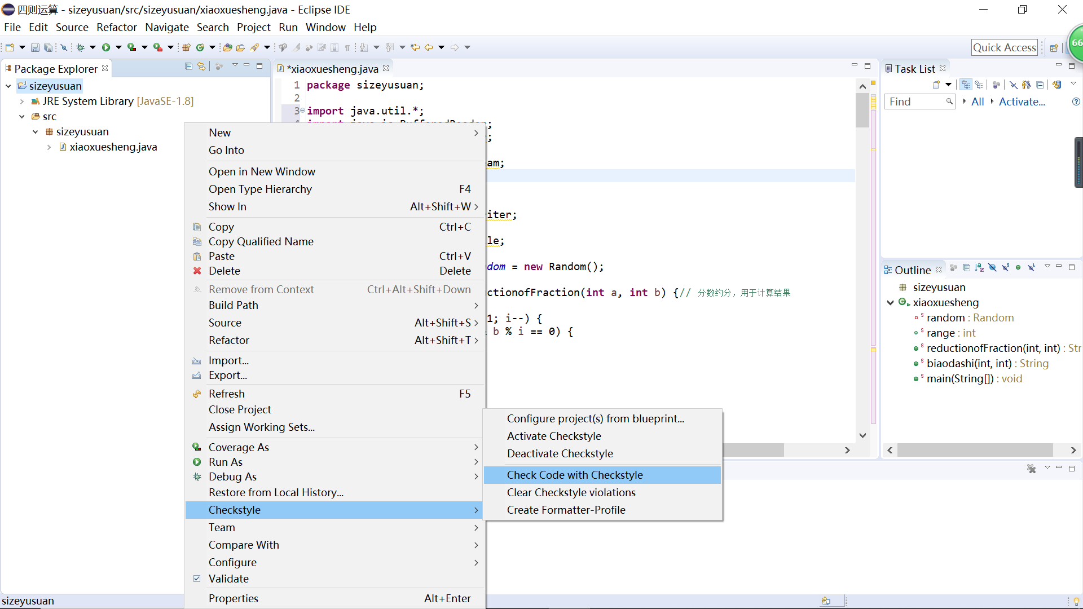Click Collapse All in Package Explorer toolbar
The image size is (1083, 609).
[x=188, y=67]
